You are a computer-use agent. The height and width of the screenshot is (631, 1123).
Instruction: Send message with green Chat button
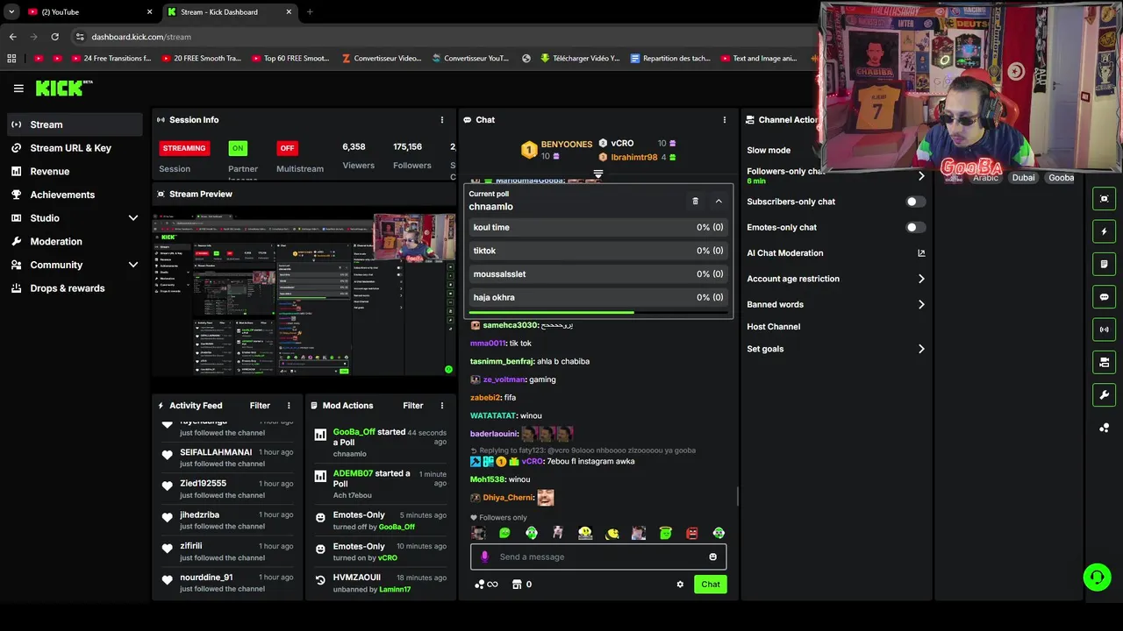[711, 585]
